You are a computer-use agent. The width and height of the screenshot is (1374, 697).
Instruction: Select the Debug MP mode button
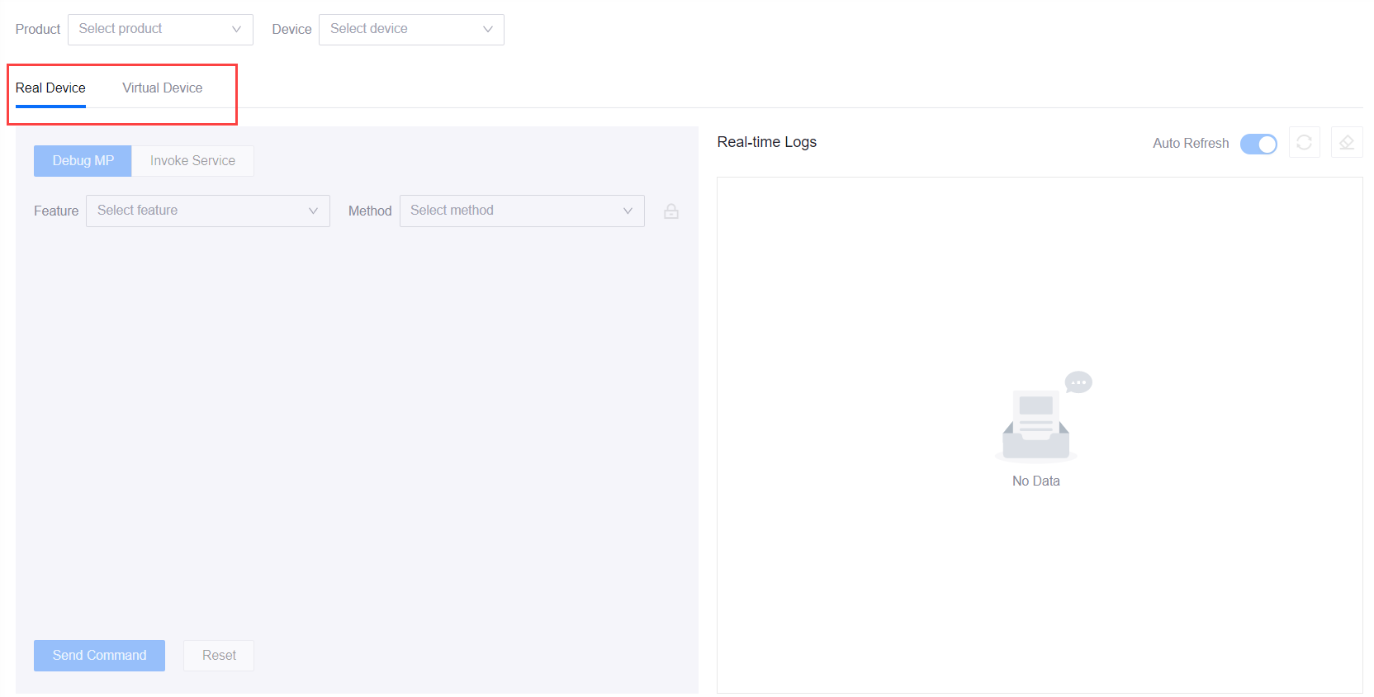(x=83, y=161)
